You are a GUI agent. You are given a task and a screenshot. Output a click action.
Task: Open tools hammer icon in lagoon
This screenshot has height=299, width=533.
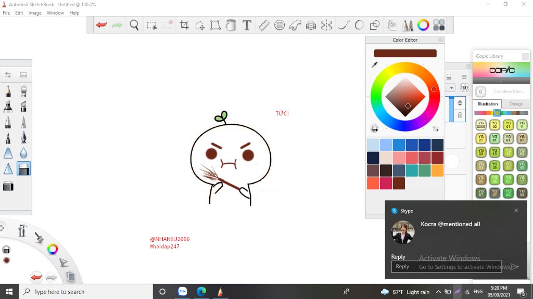(x=22, y=231)
